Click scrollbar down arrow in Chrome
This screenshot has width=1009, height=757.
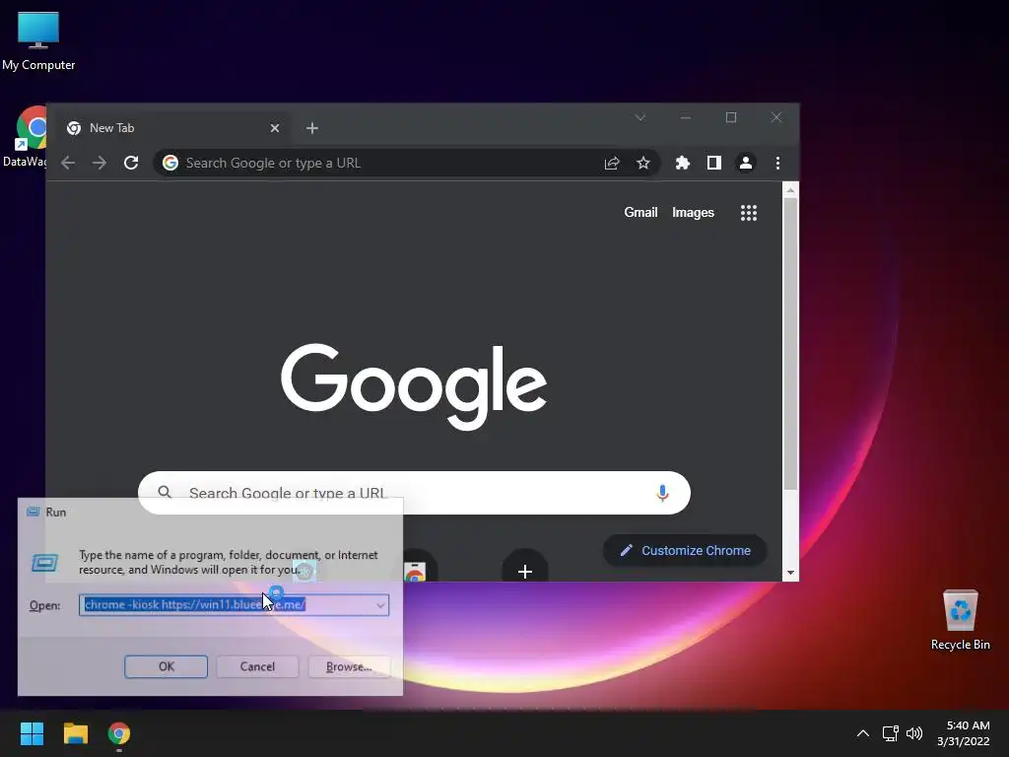(x=790, y=573)
